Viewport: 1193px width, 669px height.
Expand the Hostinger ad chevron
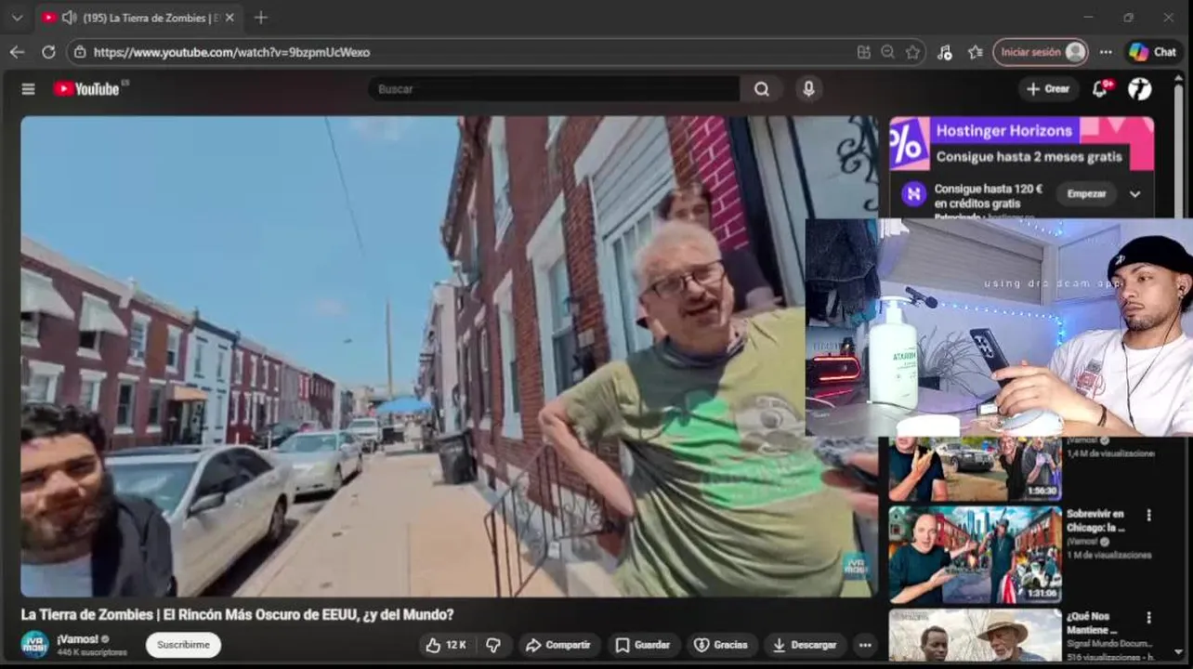point(1134,194)
